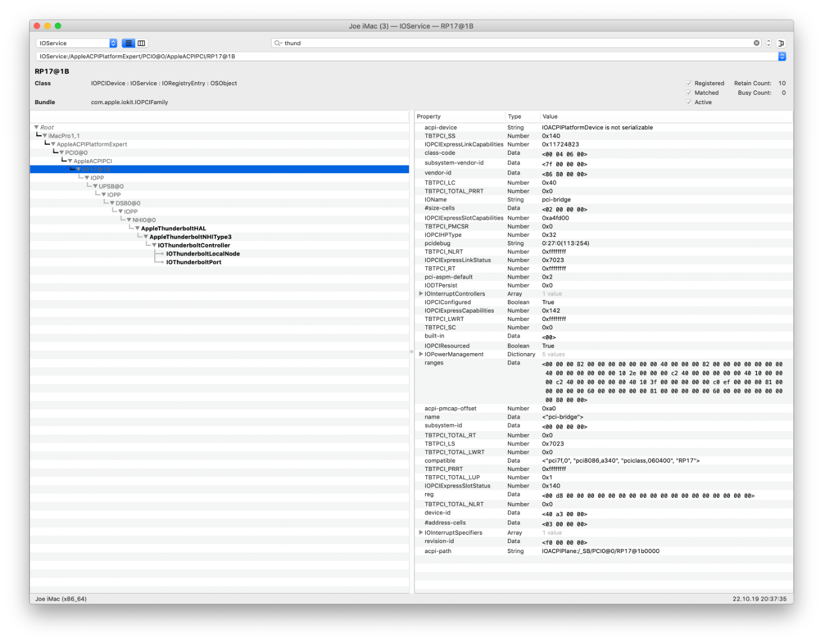Open the IOService path history dropdown
Screen dimensions: 823x643
(782, 56)
